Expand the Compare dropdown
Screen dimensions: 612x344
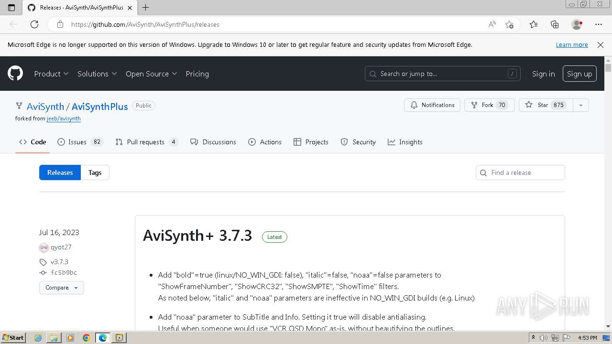point(62,288)
